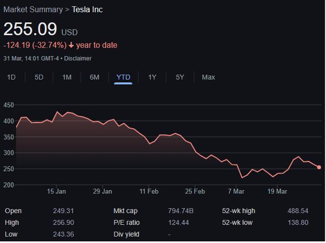Click the Mkt cap label

click(126, 211)
